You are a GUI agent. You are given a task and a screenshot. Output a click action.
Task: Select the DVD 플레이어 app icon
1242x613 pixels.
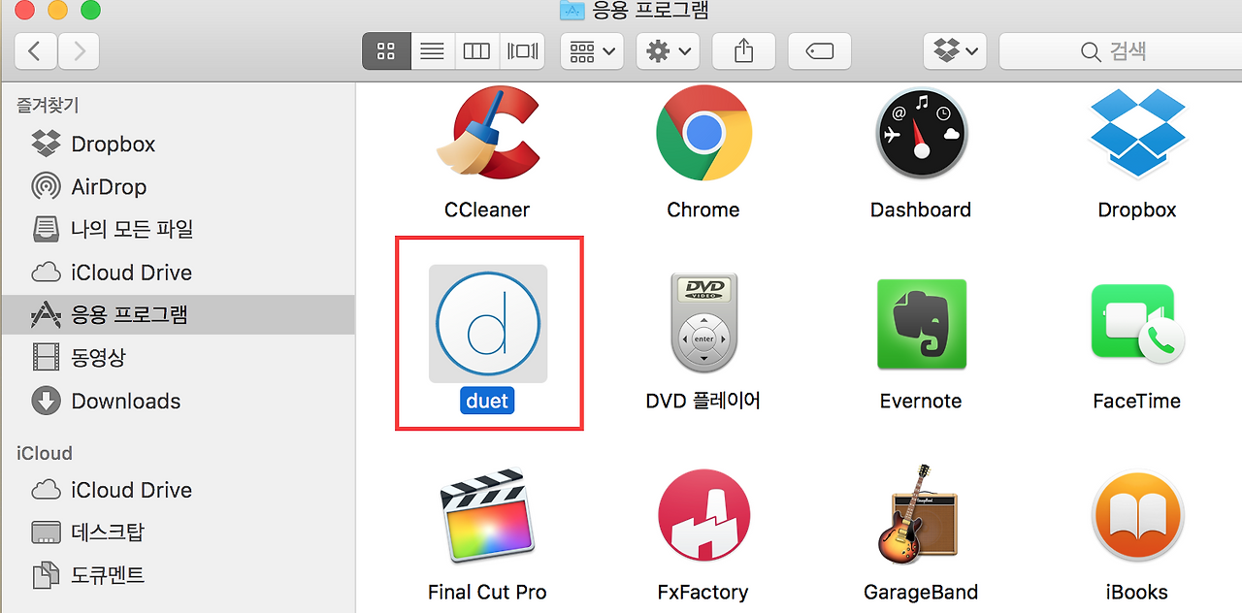703,324
